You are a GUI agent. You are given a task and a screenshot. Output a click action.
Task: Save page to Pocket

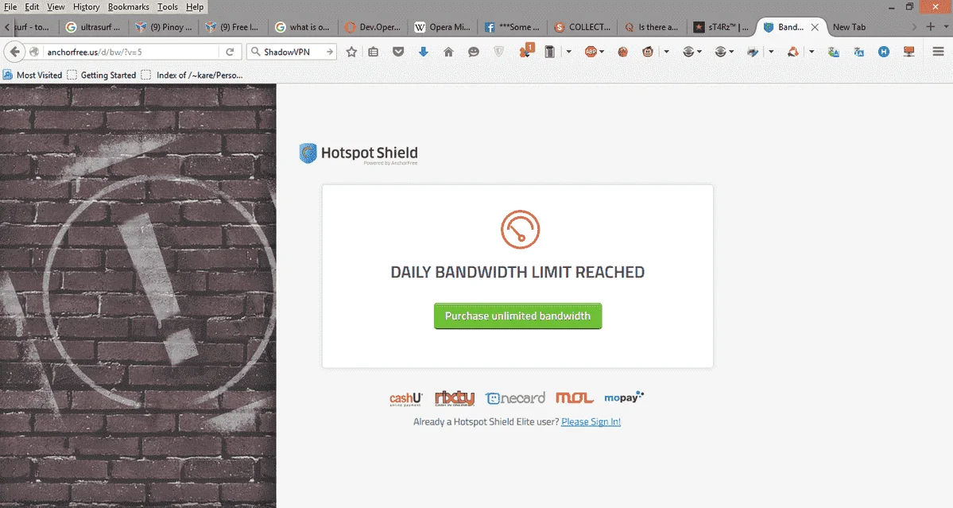click(398, 52)
